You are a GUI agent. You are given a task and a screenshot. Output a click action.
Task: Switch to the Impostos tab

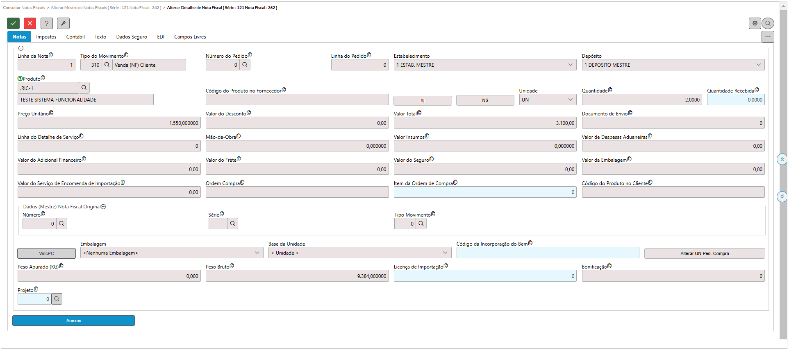click(x=46, y=37)
